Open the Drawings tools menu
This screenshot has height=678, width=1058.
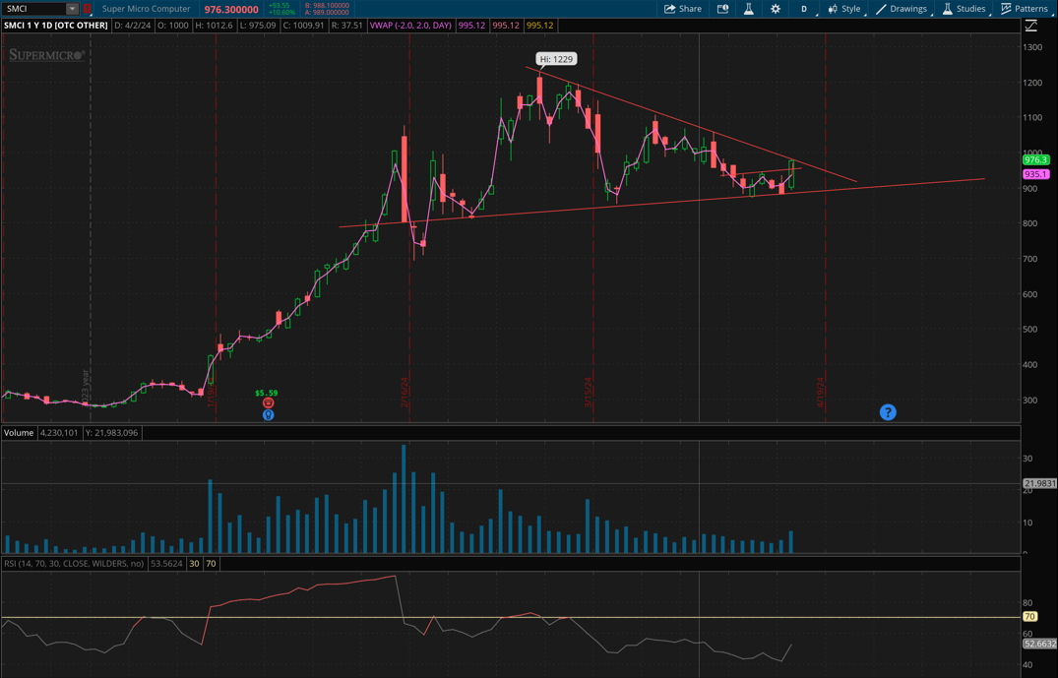point(901,9)
